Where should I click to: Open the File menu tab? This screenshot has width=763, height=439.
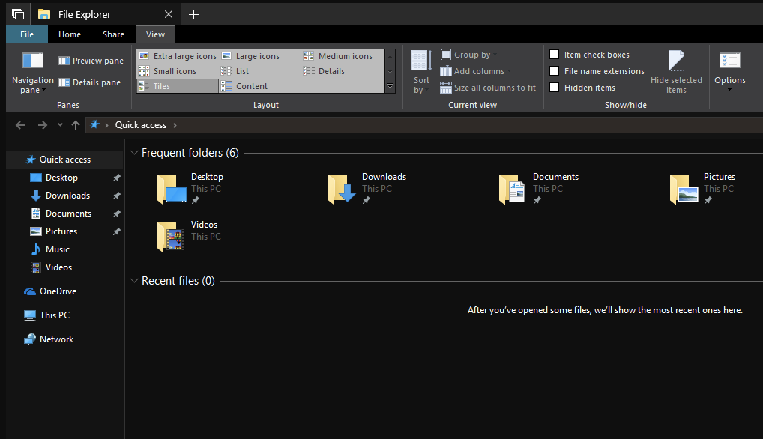point(27,34)
